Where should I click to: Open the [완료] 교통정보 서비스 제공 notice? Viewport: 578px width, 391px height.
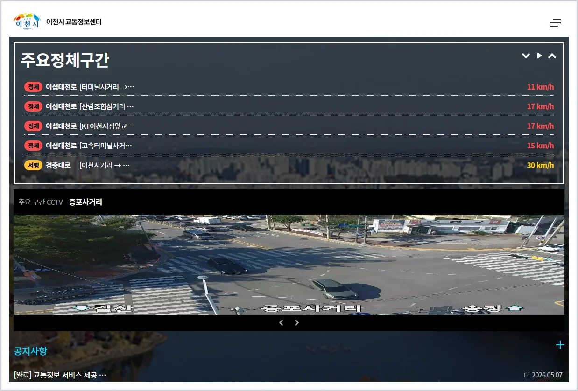(60, 375)
